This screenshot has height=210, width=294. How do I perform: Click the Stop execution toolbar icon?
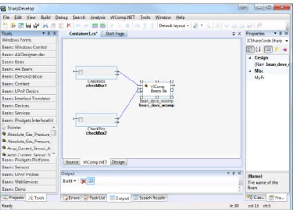[128, 25]
